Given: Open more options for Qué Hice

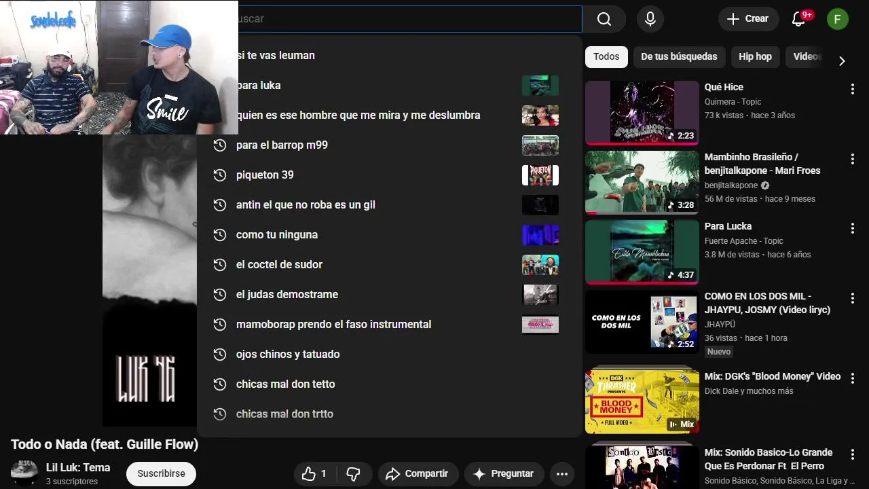Looking at the screenshot, I should click(852, 89).
